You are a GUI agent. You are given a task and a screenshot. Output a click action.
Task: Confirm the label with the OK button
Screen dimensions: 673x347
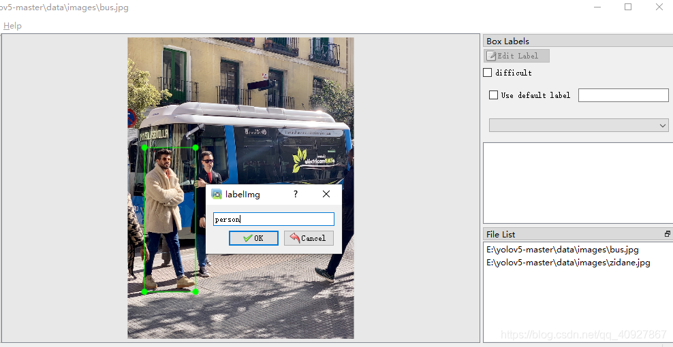pos(253,238)
